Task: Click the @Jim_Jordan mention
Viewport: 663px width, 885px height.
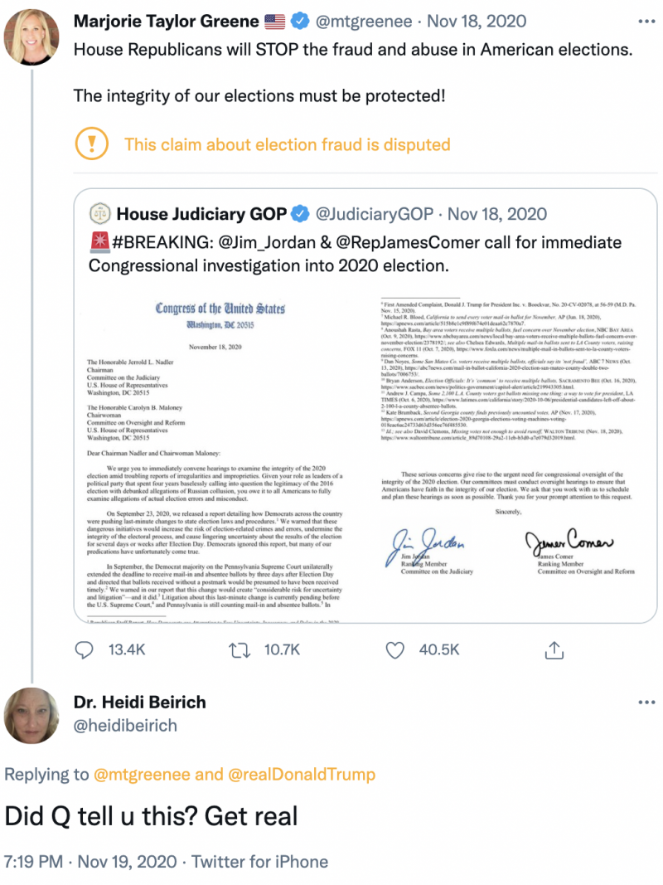Action: pyautogui.click(x=264, y=242)
